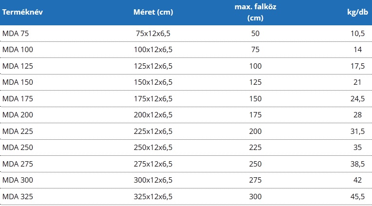Click the max. falköz (cm) header

coord(255,12)
